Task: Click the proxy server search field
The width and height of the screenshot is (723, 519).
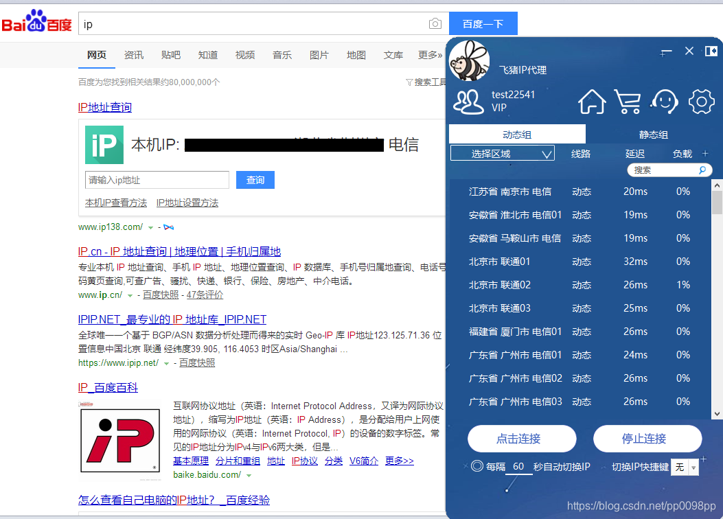Action: point(665,170)
